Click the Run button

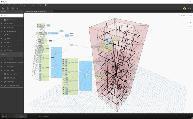[x=21, y=116]
